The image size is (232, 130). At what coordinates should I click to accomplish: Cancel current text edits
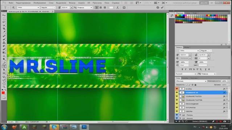[x=158, y=7]
